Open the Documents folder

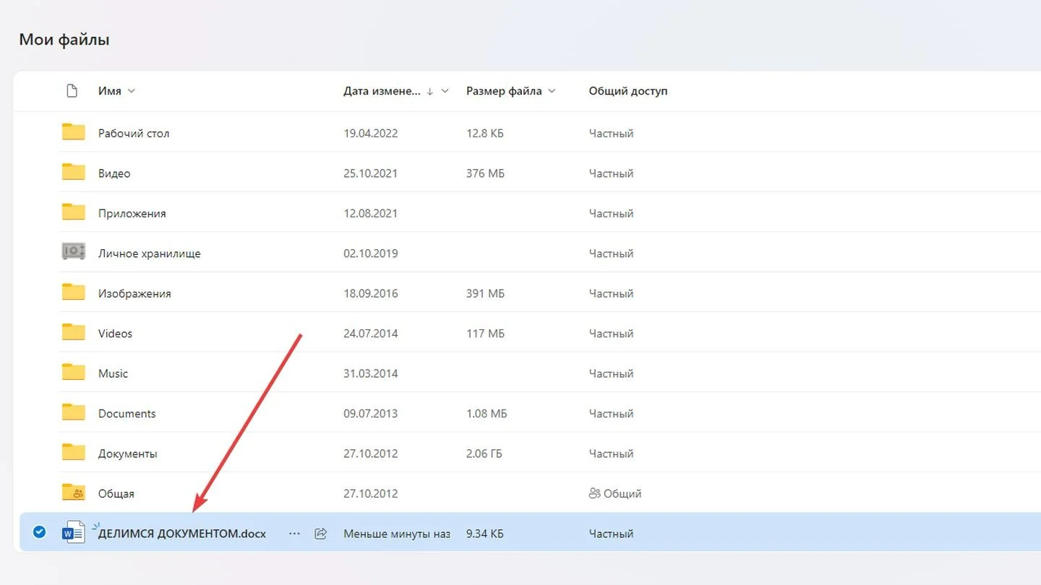pos(127,414)
